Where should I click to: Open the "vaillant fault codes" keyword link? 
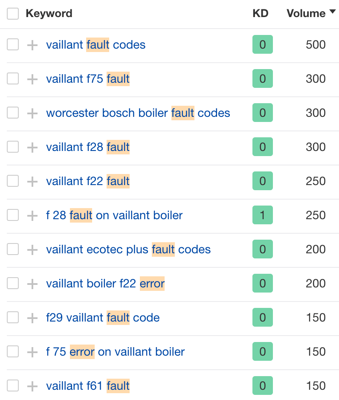[x=96, y=44]
